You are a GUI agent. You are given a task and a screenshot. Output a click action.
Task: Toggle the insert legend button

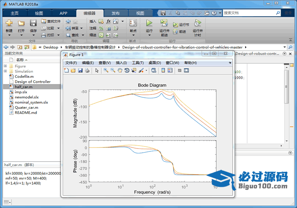tap(170, 71)
